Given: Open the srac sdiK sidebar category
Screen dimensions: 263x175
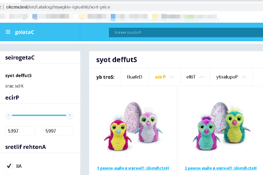Looking at the screenshot, I should (x=14, y=86).
